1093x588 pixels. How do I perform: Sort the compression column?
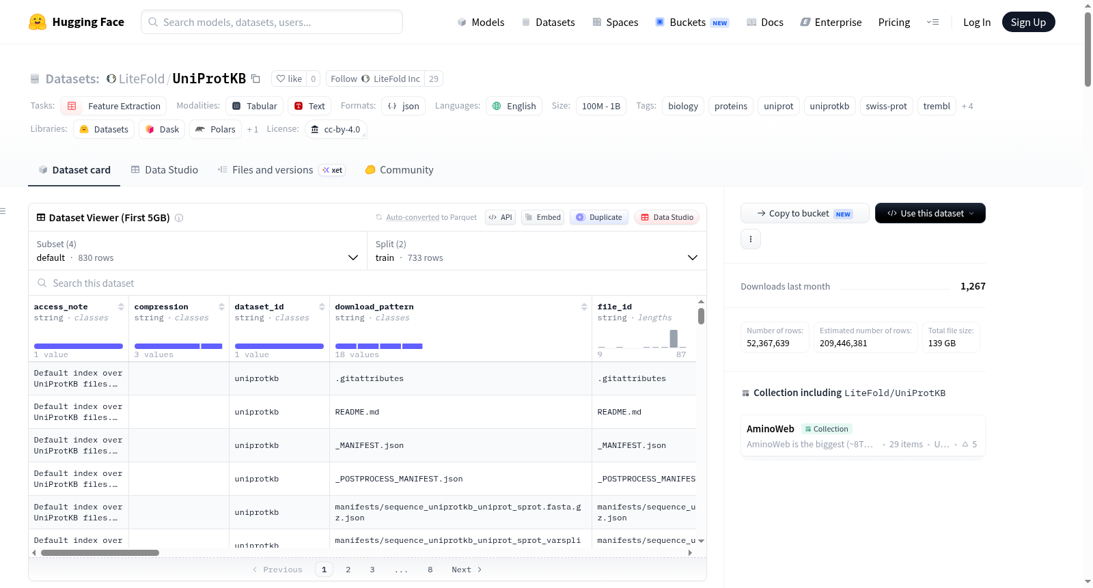(221, 307)
